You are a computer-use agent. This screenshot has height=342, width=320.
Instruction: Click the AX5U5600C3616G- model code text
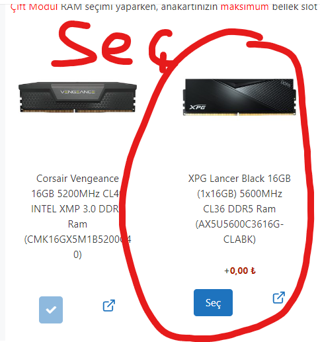tap(239, 224)
